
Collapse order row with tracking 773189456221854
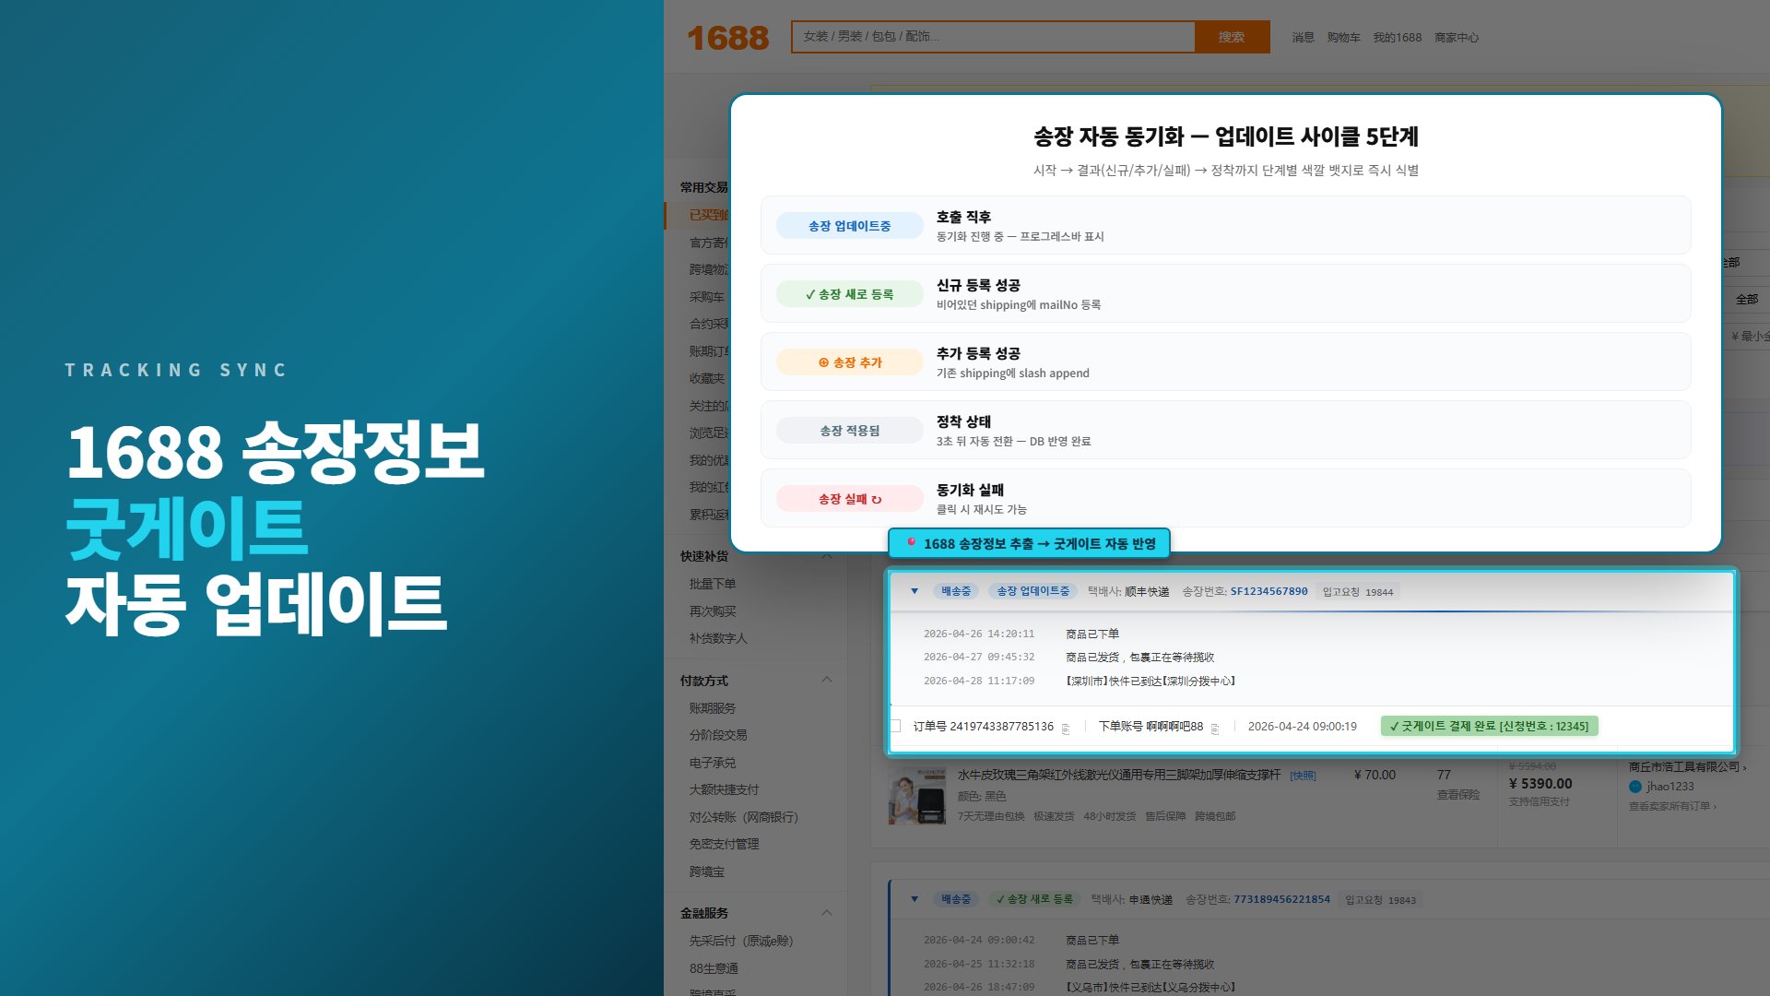pyautogui.click(x=914, y=899)
